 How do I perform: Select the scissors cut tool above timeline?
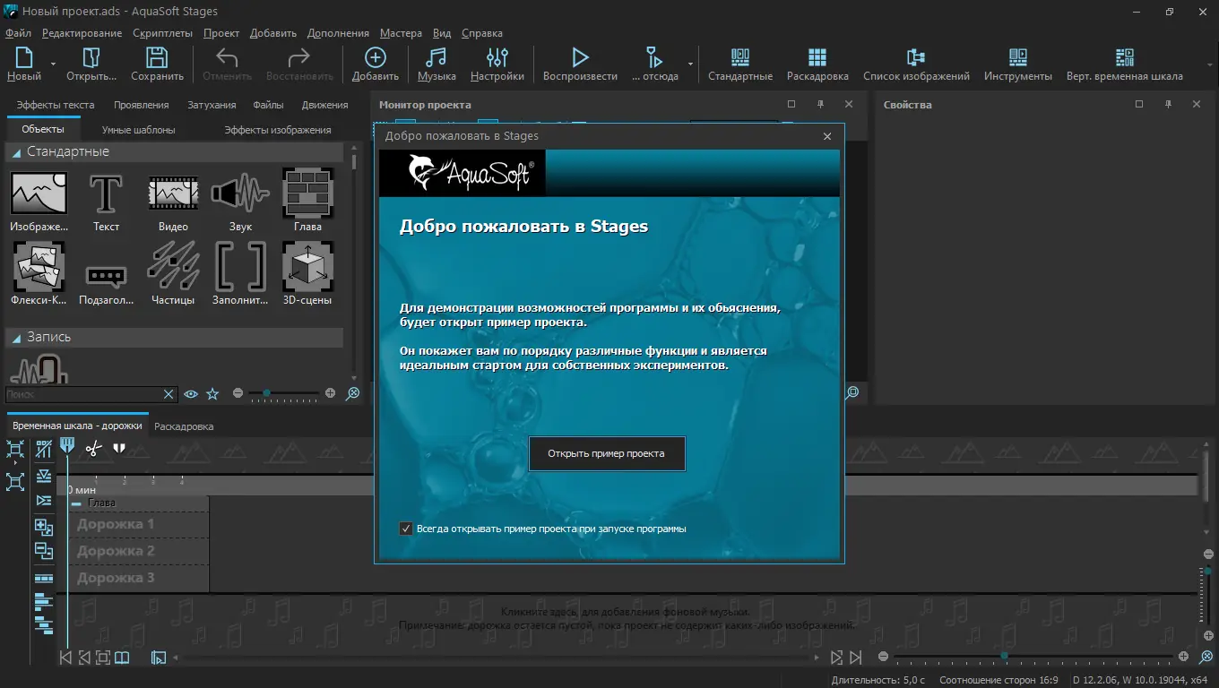tap(93, 450)
